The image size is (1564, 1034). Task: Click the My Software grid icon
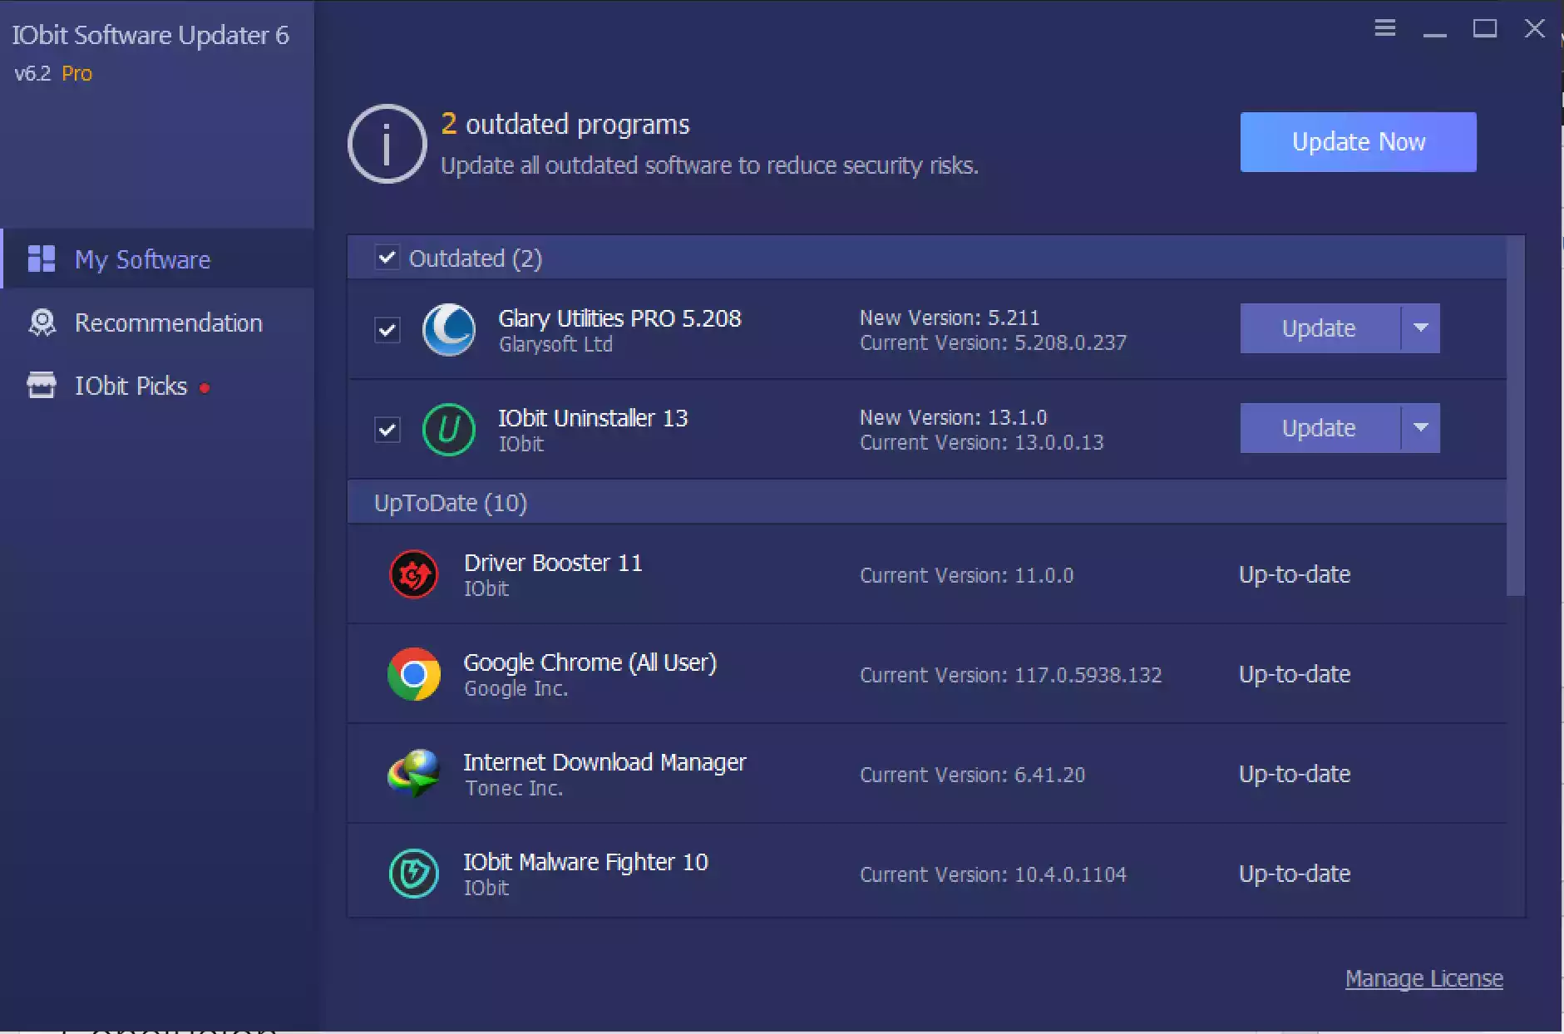point(42,258)
